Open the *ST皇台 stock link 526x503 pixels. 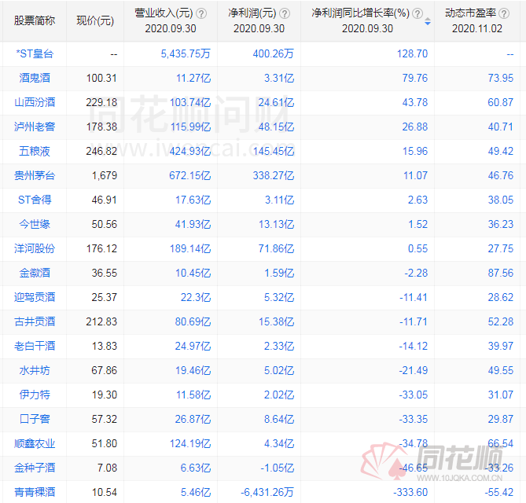click(35, 53)
